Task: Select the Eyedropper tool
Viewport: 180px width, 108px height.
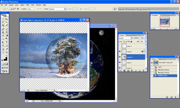Action: click(x=7, y=49)
